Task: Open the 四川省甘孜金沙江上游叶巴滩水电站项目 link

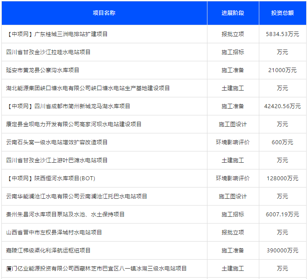Action: coord(57,160)
